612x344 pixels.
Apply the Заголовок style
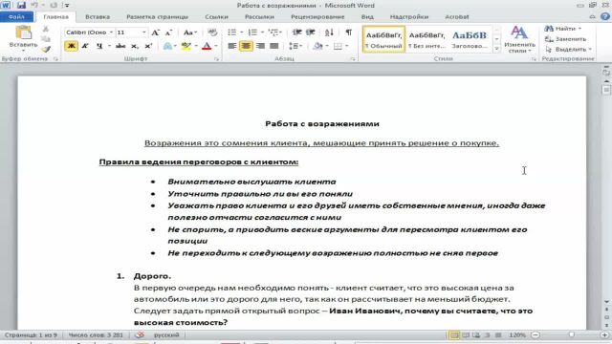tap(470, 39)
